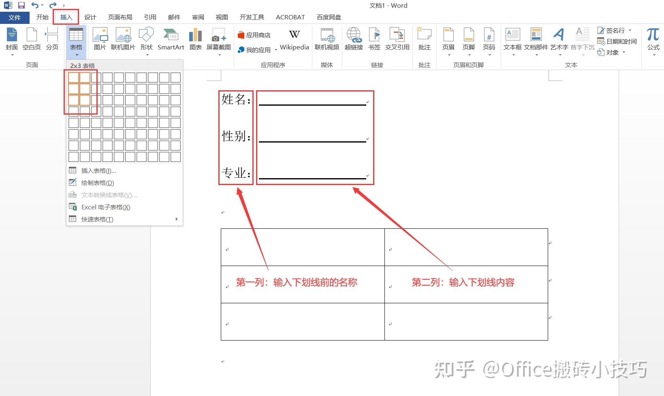This screenshot has height=396, width=664.
Task: Add a comment (批注)
Action: tap(424, 40)
